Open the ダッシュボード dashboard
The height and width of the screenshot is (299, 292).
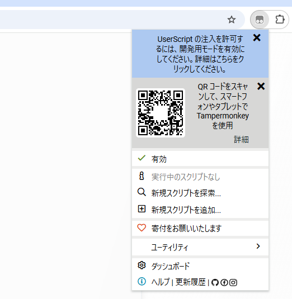[x=200, y=266]
